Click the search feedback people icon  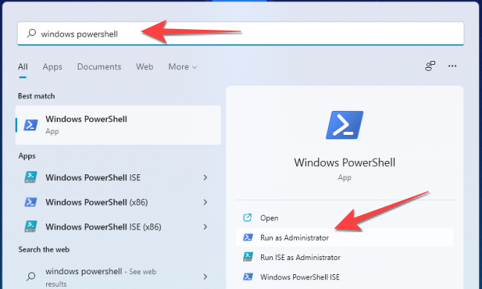pos(430,66)
